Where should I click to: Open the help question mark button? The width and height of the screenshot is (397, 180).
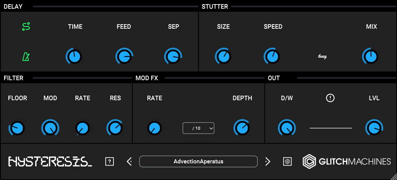click(x=109, y=161)
